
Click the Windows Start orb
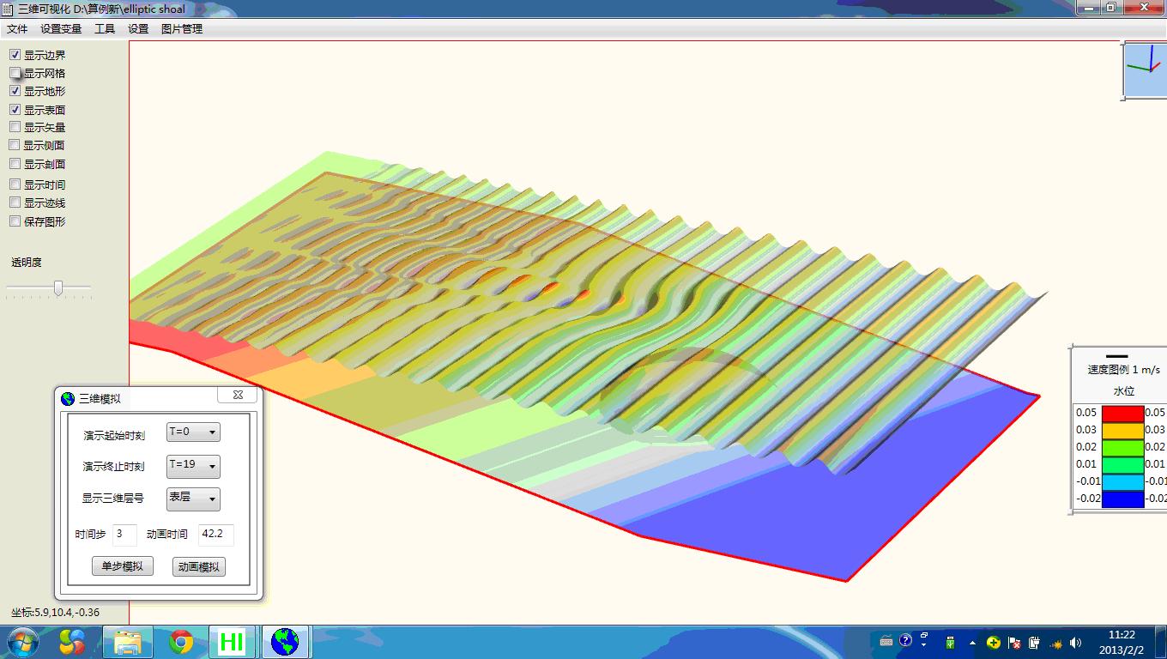point(23,642)
